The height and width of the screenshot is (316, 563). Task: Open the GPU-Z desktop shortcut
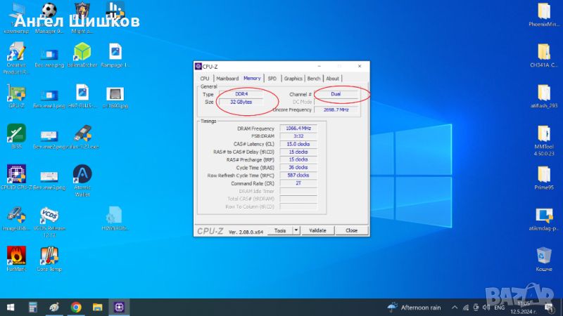point(15,96)
